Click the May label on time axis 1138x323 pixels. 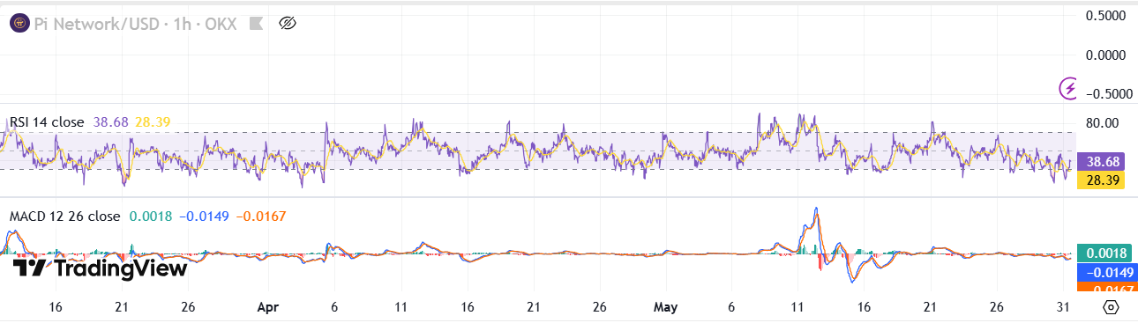coord(665,308)
